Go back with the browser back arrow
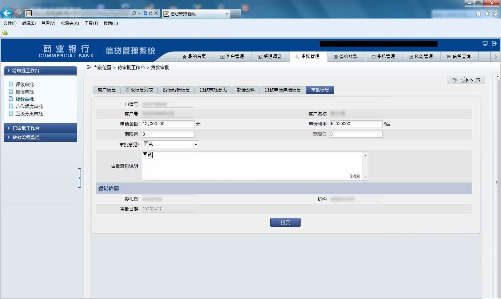501x299 pixels. 7,13
